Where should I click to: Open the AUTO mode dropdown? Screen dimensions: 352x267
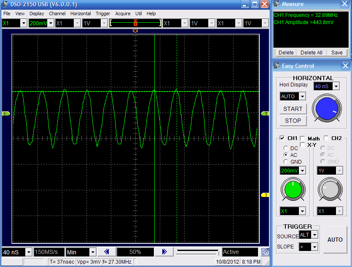[302, 97]
